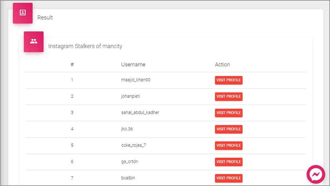Visit profile of coke_rojas_7
Viewport: 330px width, 186px height.
[x=228, y=145]
